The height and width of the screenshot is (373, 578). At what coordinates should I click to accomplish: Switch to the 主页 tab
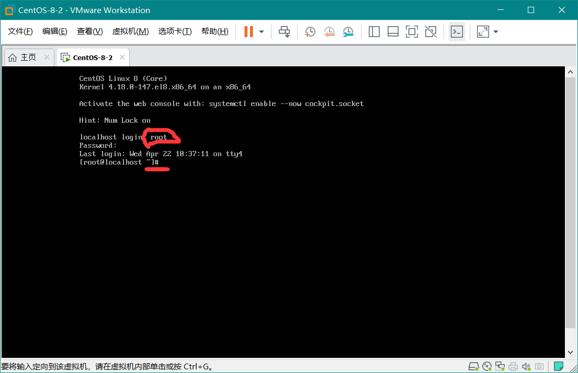point(24,57)
